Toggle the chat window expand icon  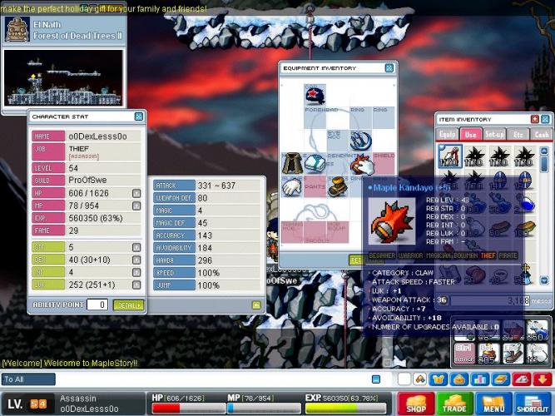376,379
